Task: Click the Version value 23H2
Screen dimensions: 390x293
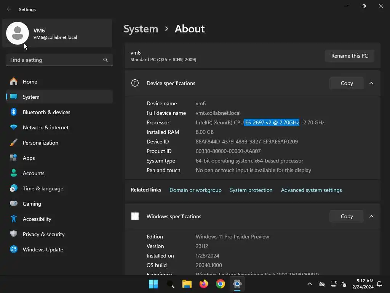Action: point(202,246)
